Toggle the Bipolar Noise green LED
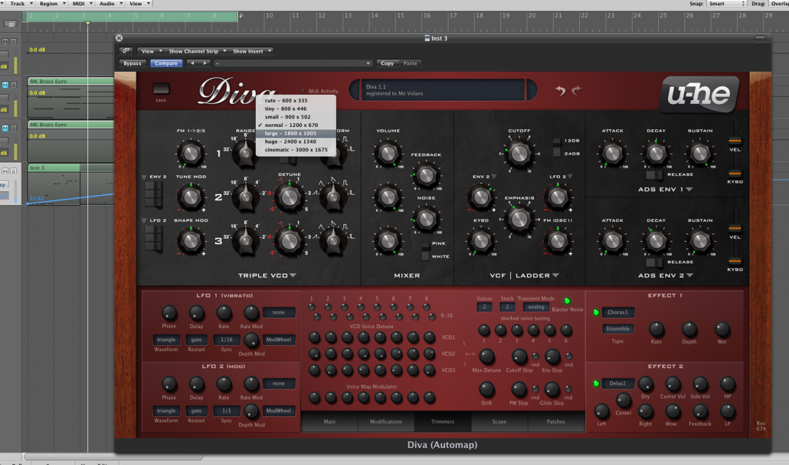This screenshot has height=465, width=789. click(x=567, y=301)
